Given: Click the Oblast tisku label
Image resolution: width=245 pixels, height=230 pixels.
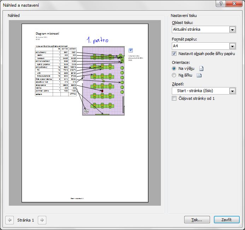Looking at the screenshot, I should [x=182, y=23].
